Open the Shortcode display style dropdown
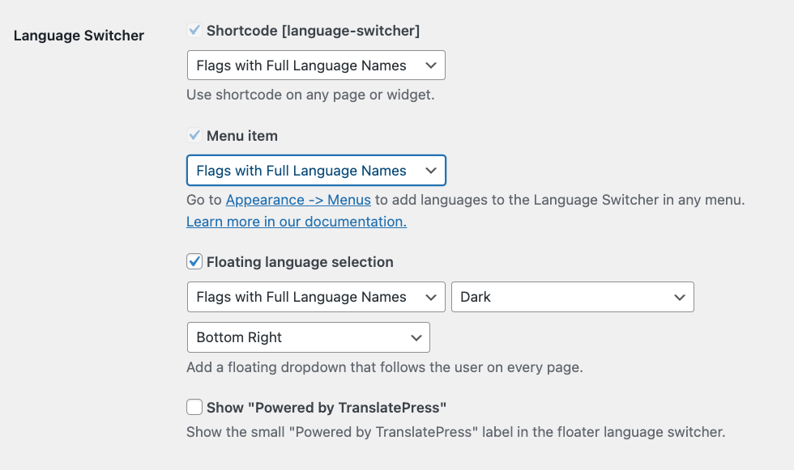 point(316,66)
